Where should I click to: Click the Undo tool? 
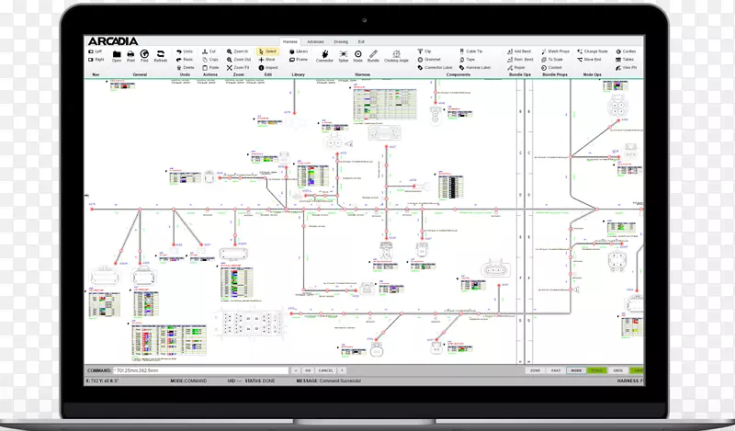tap(185, 51)
